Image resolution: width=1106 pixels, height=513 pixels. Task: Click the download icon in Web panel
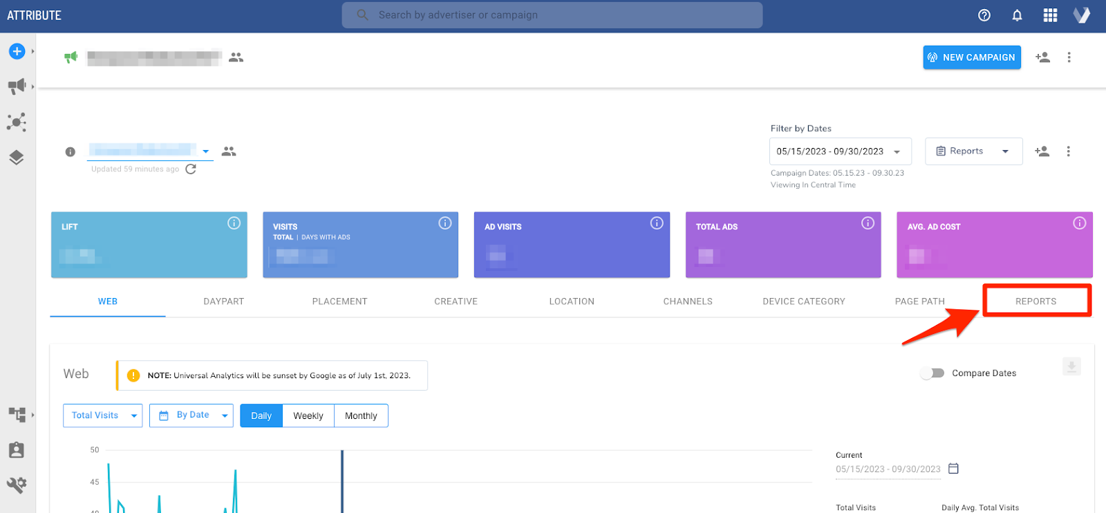point(1071,366)
